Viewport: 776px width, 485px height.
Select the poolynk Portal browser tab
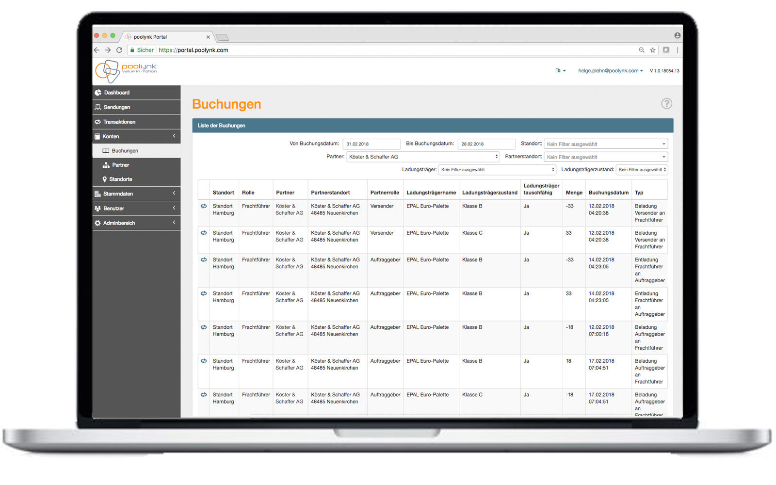(167, 37)
